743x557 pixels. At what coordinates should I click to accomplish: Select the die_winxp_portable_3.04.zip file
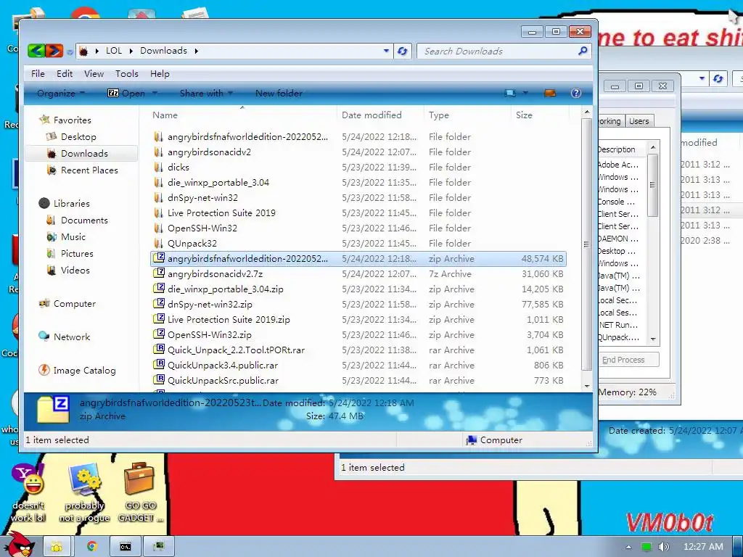pos(358,289)
